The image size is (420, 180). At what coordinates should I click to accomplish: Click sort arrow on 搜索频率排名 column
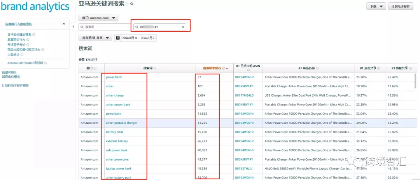(x=227, y=68)
